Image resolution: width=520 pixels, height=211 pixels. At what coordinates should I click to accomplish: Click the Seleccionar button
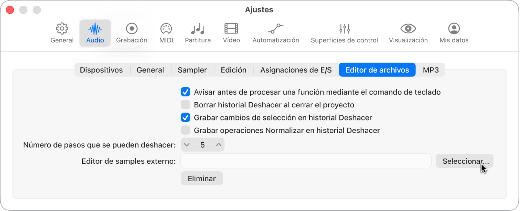click(464, 161)
